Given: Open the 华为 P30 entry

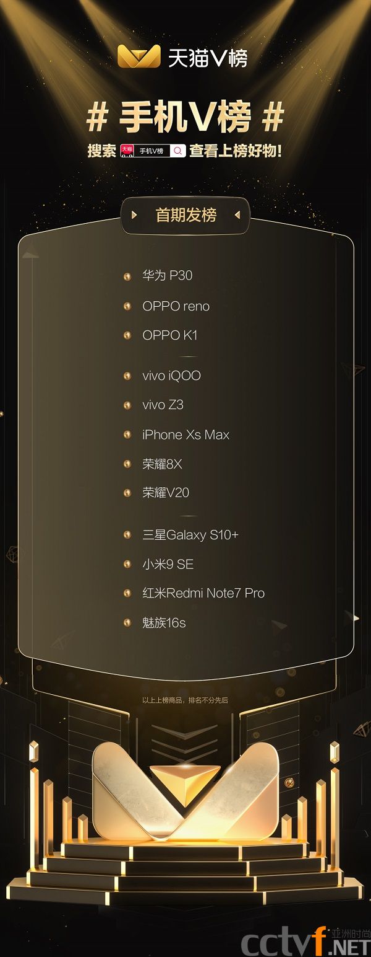Looking at the screenshot, I should pyautogui.click(x=168, y=276).
